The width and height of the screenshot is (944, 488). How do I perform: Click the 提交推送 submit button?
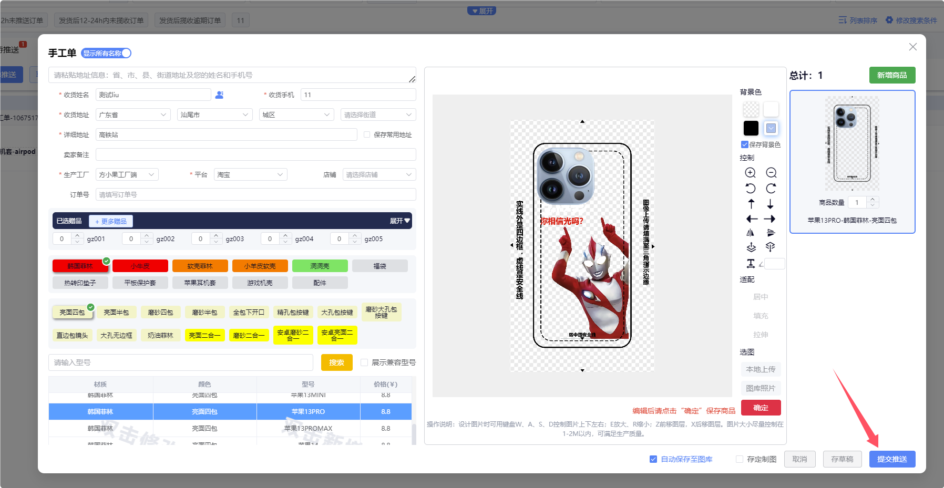(892, 459)
